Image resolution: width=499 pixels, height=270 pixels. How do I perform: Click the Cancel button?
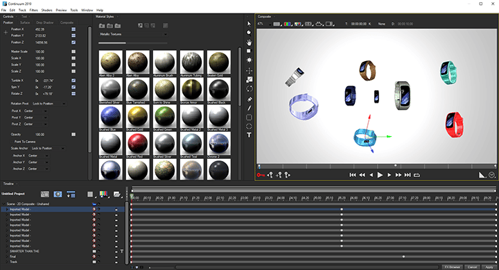tap(472, 267)
